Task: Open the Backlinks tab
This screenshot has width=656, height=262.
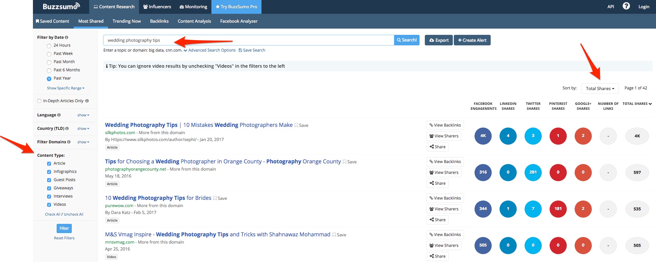Action: (x=159, y=21)
